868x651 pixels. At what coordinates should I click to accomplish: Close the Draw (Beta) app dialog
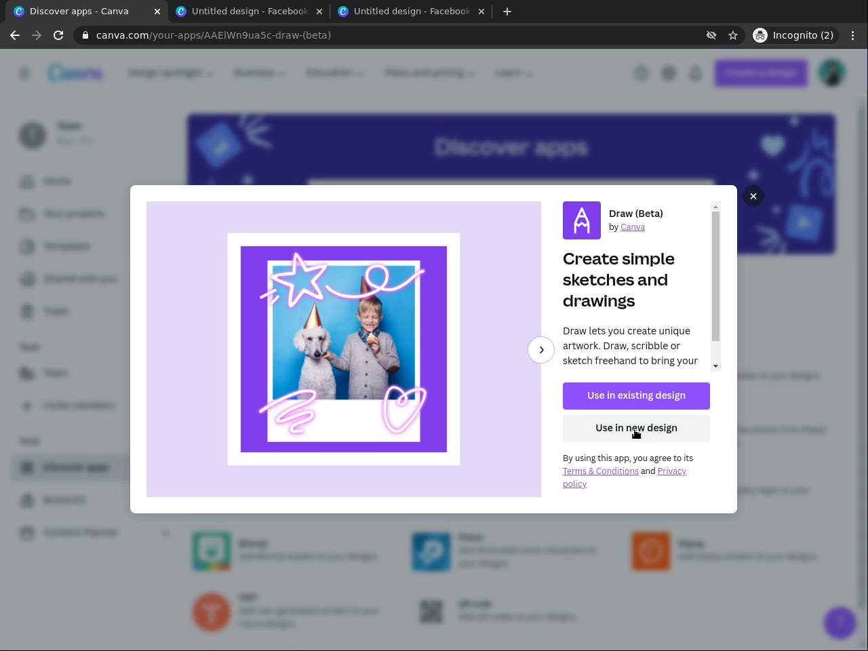(753, 196)
